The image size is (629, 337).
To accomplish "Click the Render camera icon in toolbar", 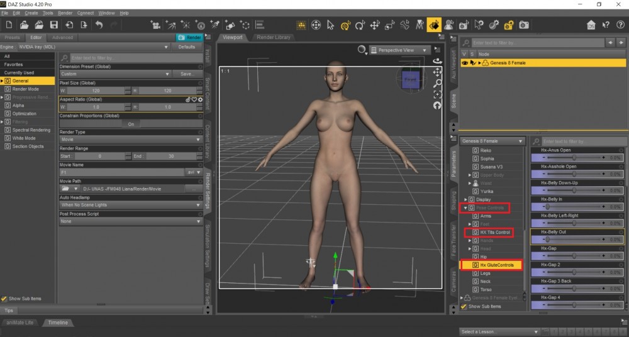I will pos(523,25).
